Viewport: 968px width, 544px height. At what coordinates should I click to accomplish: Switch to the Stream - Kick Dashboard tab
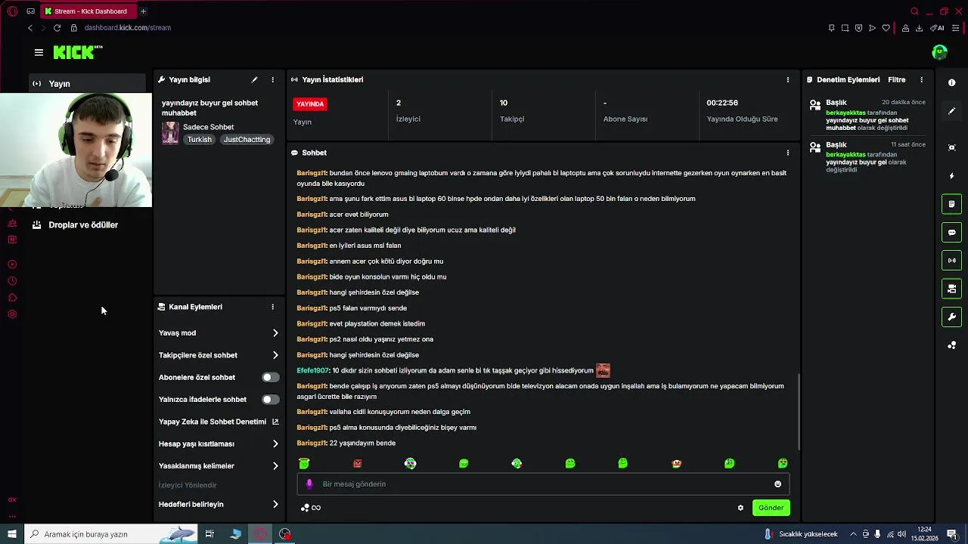(x=88, y=11)
